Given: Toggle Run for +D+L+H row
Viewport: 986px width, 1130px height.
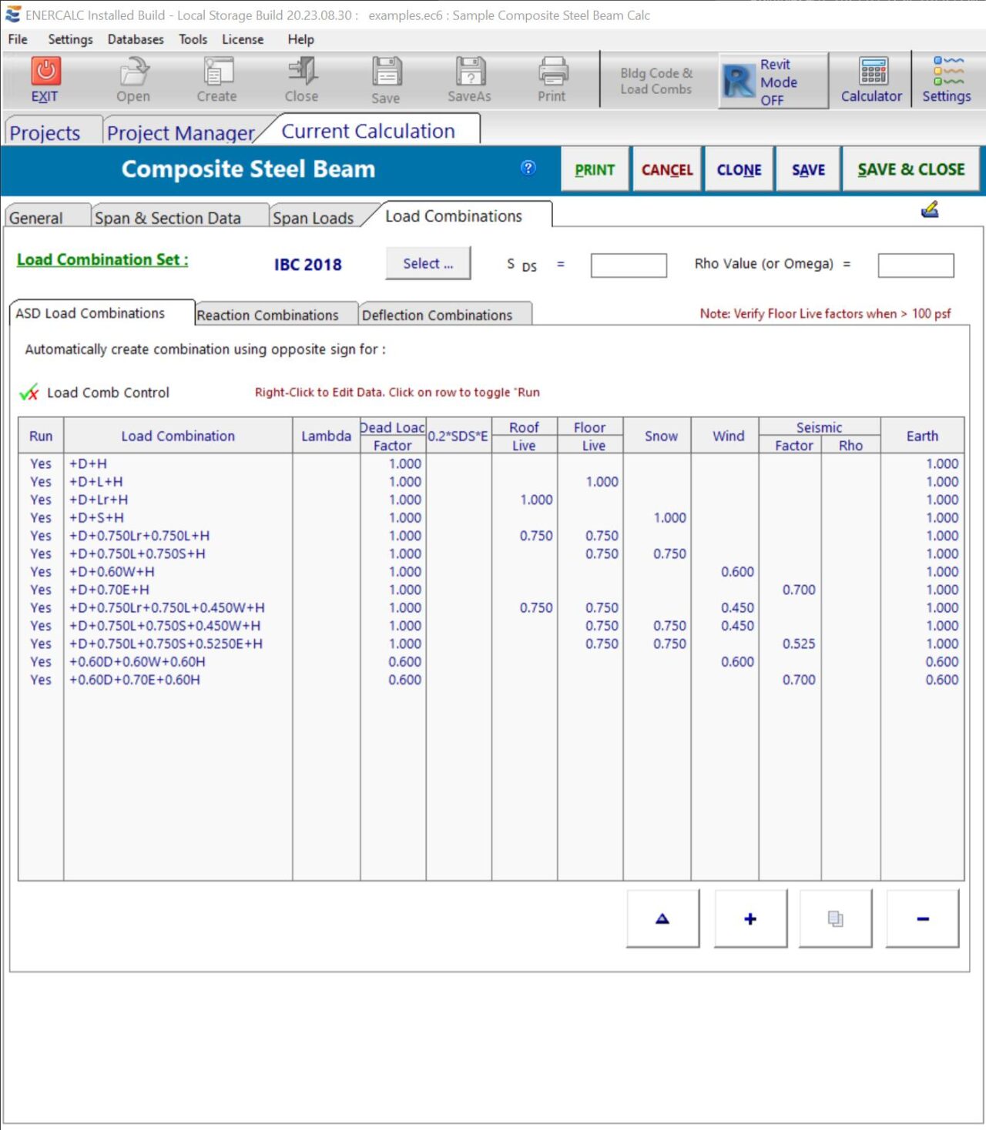Looking at the screenshot, I should pos(41,482).
